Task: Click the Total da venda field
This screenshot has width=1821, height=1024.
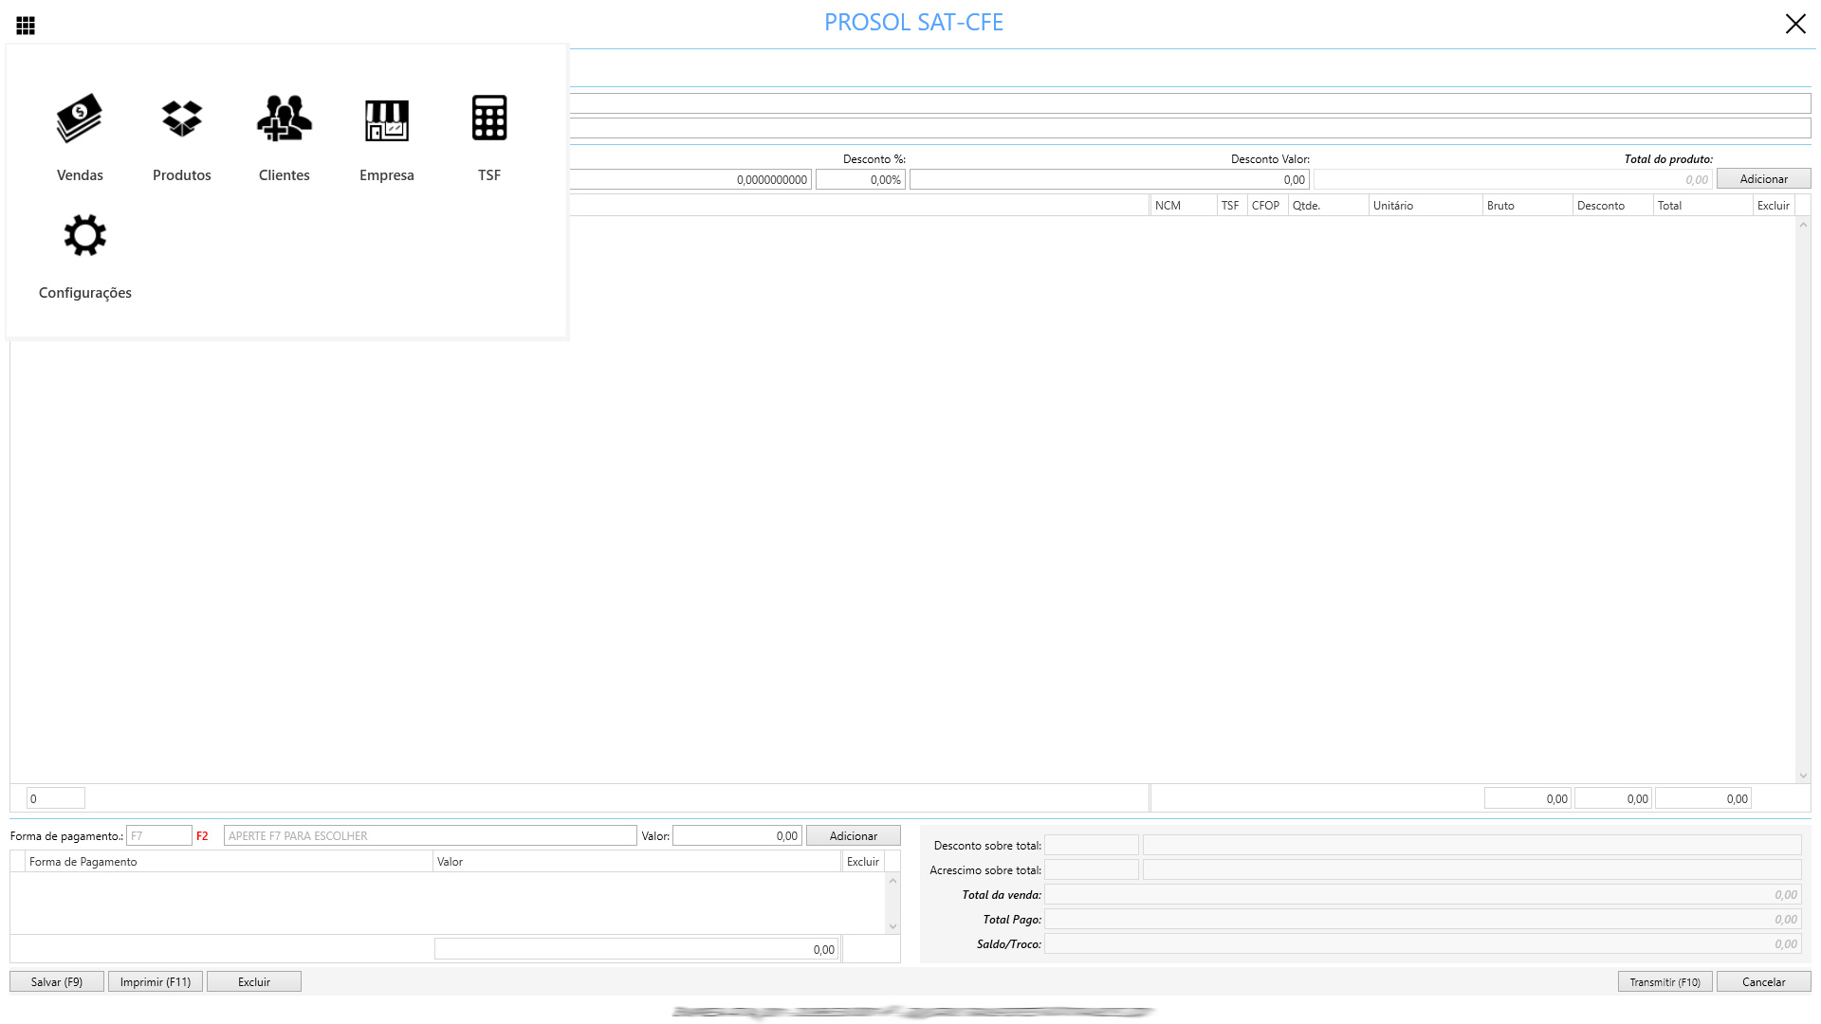Action: pyautogui.click(x=1423, y=895)
